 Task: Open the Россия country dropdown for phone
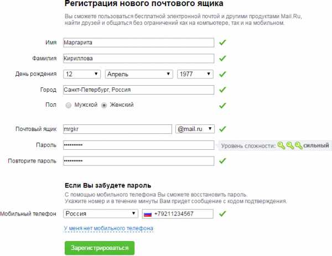point(101,213)
